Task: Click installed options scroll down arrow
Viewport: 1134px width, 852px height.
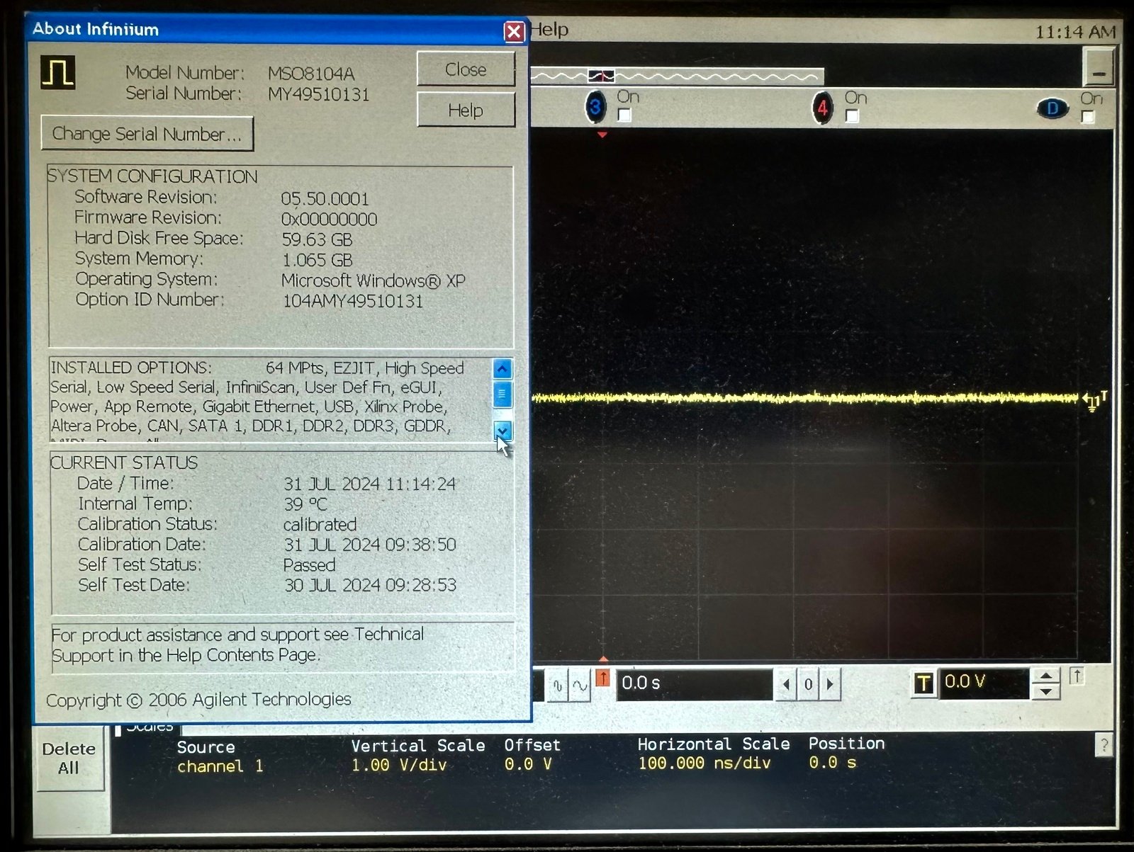Action: pos(502,430)
